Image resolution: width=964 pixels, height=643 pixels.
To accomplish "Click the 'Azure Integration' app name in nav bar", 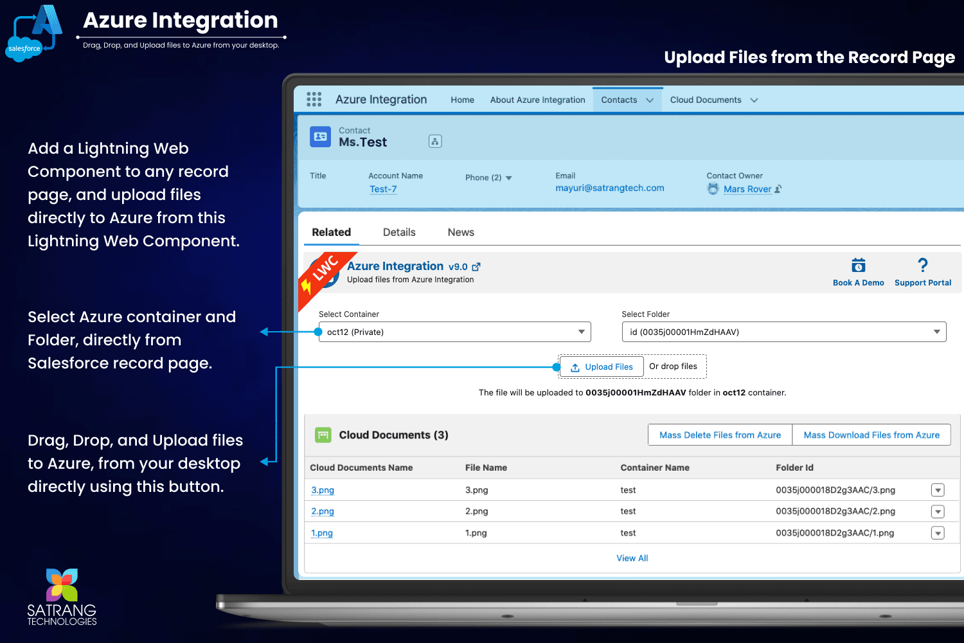I will pyautogui.click(x=381, y=100).
